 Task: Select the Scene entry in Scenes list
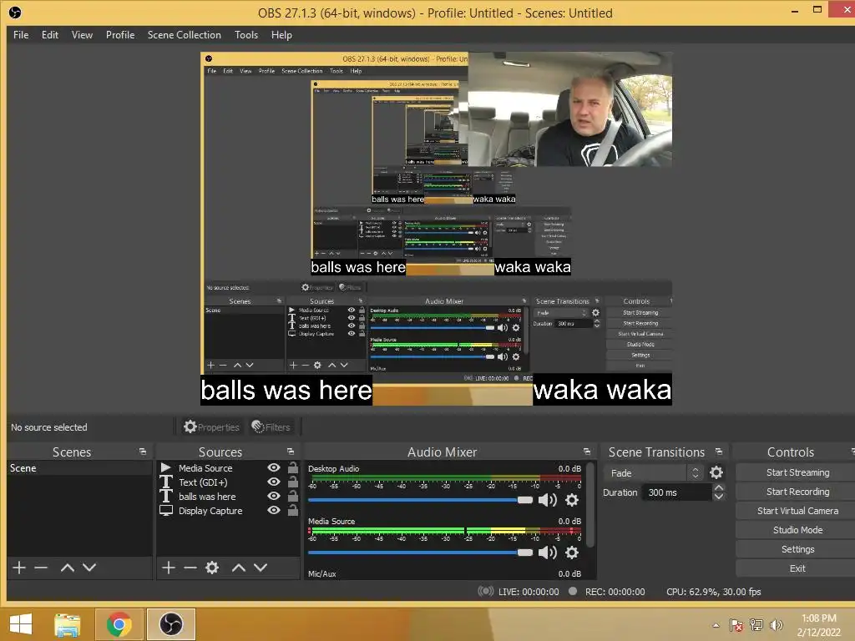coord(79,468)
